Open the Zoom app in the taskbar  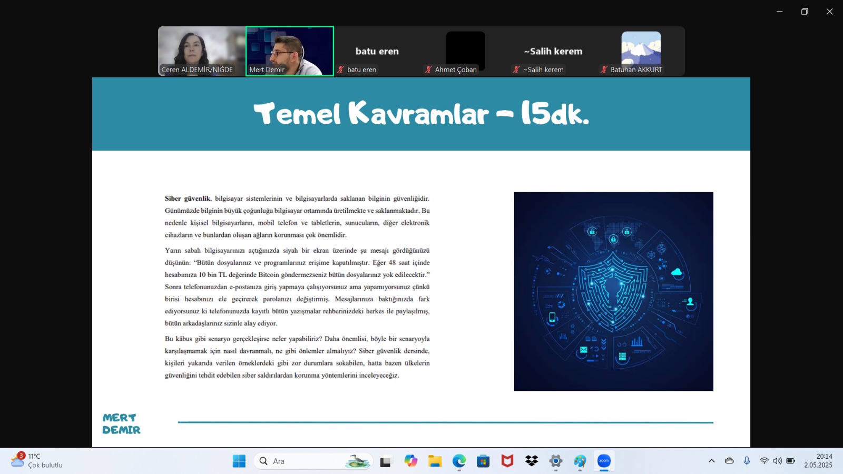604,461
